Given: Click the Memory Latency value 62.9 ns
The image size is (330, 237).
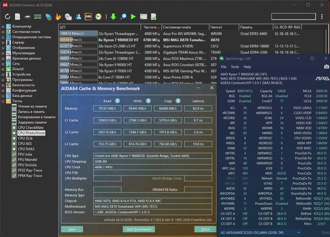Looking at the screenshot, I should point(198,108).
